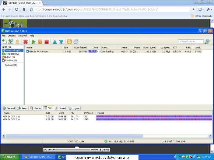Screen dimensions: 214x160
Task: Move torrent up the queue with the up arrow
Action: [x=55, y=42]
